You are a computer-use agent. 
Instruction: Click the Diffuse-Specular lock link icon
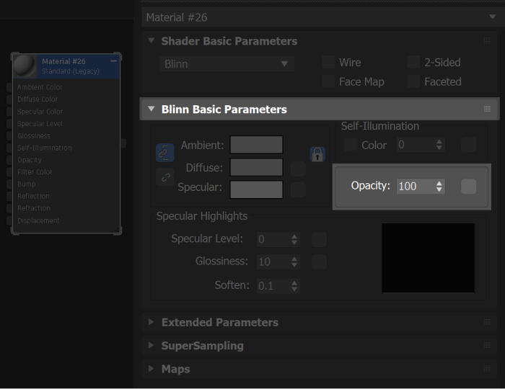tap(164, 176)
